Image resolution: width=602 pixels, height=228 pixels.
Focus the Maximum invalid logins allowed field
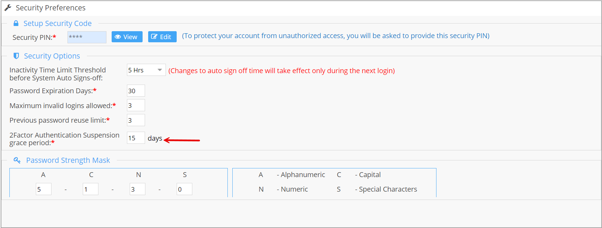pyautogui.click(x=136, y=105)
